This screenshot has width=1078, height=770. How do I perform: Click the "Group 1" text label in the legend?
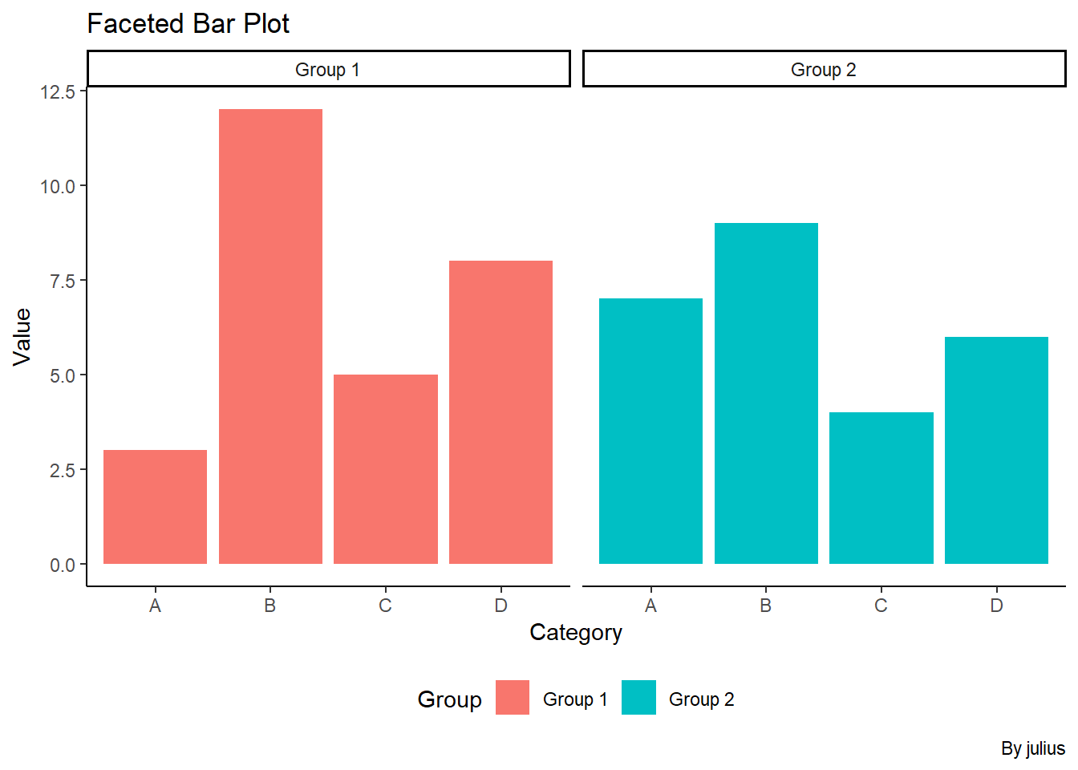[x=575, y=699]
